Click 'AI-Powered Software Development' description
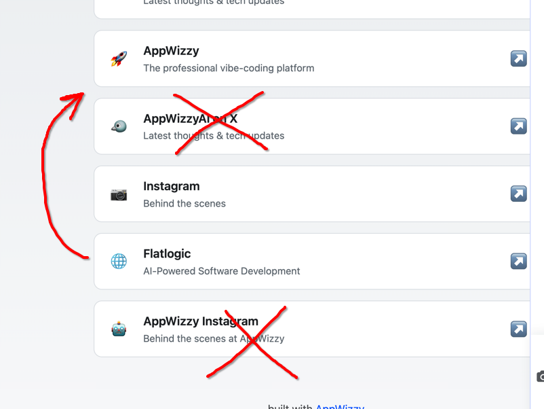The image size is (544, 409). tap(221, 271)
